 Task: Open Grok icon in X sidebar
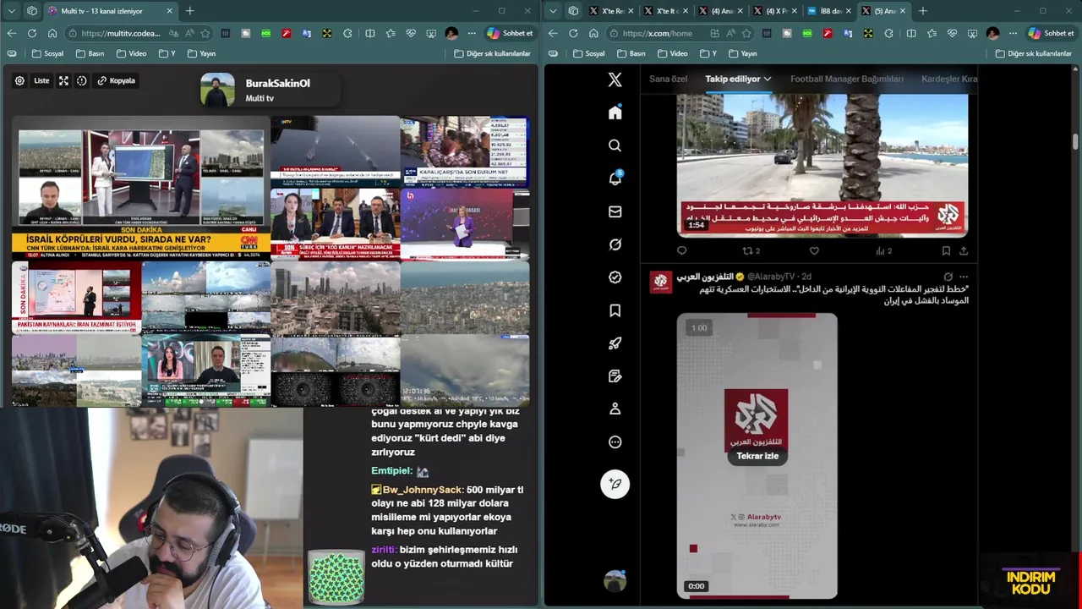point(615,244)
